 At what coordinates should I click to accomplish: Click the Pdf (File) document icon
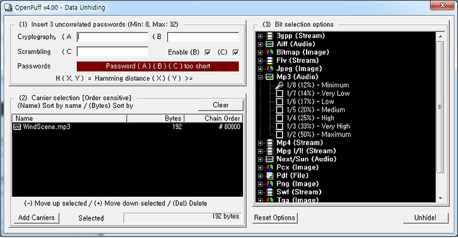coord(270,176)
